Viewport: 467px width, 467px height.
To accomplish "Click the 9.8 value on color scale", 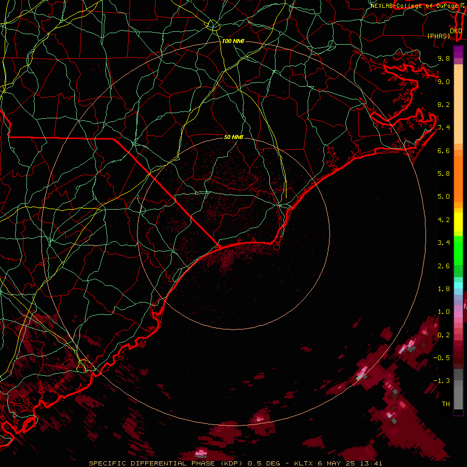I will point(444,58).
